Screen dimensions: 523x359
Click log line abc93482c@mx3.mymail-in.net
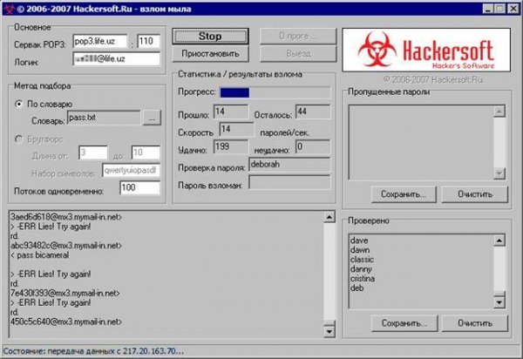click(x=66, y=246)
